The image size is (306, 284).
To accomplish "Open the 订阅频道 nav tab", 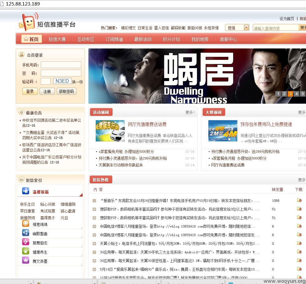I will tap(114, 39).
